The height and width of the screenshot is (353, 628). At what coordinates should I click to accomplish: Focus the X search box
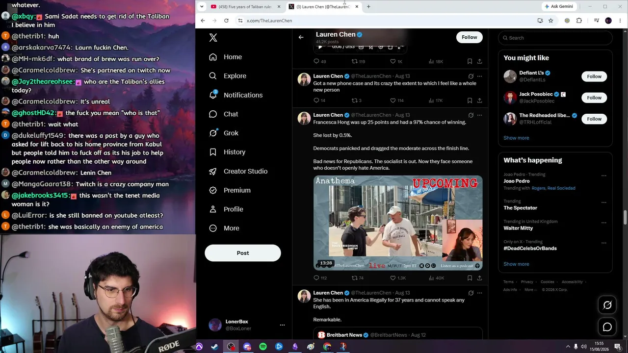point(555,38)
